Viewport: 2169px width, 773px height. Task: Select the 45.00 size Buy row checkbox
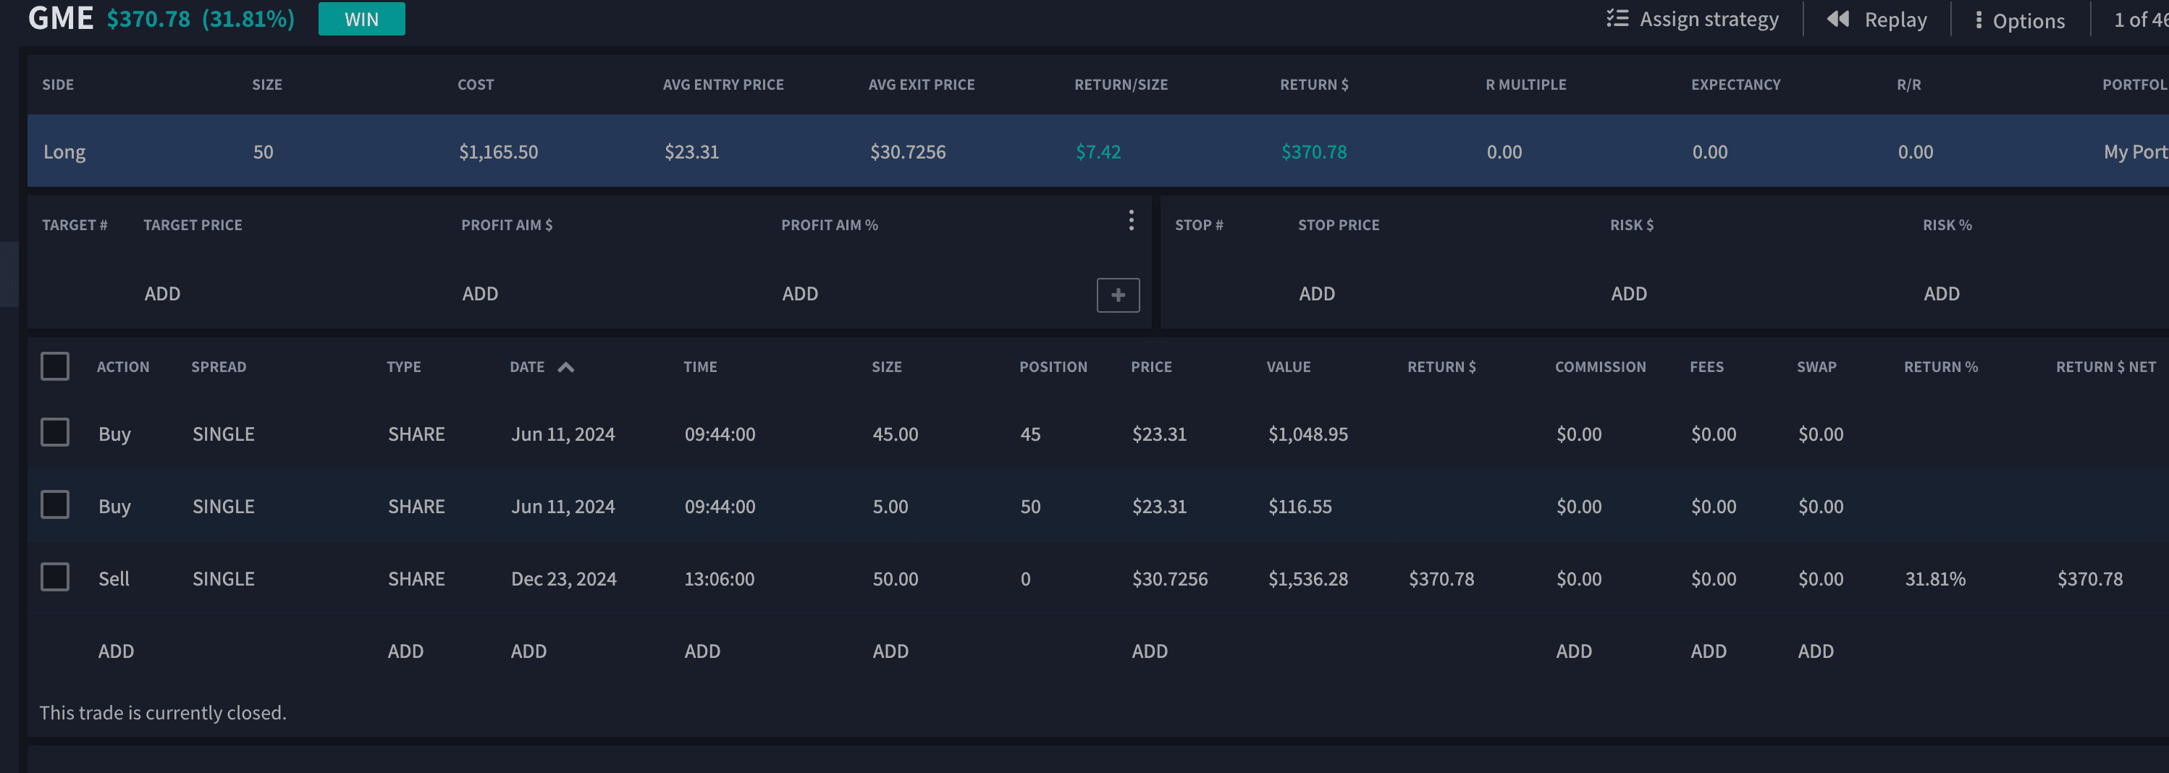tap(55, 433)
